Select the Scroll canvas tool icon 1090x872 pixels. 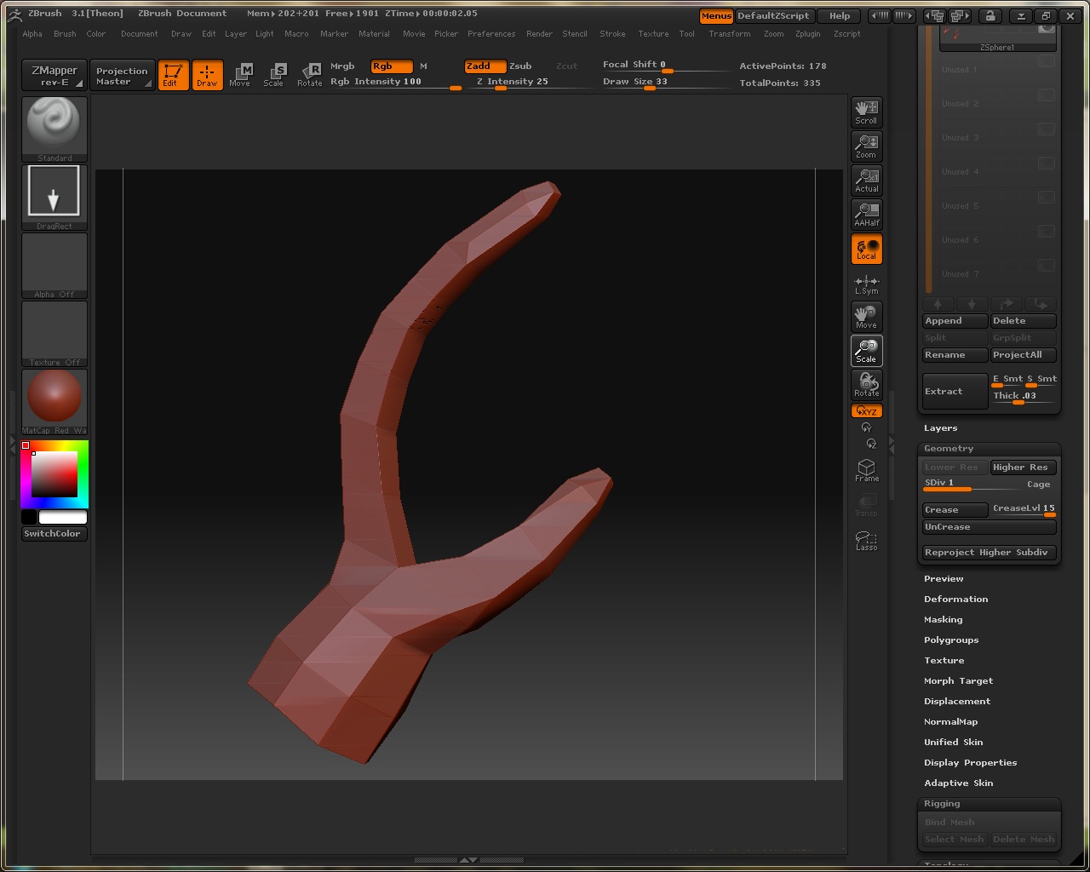(866, 112)
